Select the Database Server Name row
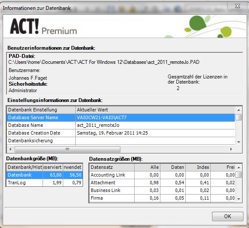Image resolution: width=249 pixels, height=228 pixels. pos(121,117)
